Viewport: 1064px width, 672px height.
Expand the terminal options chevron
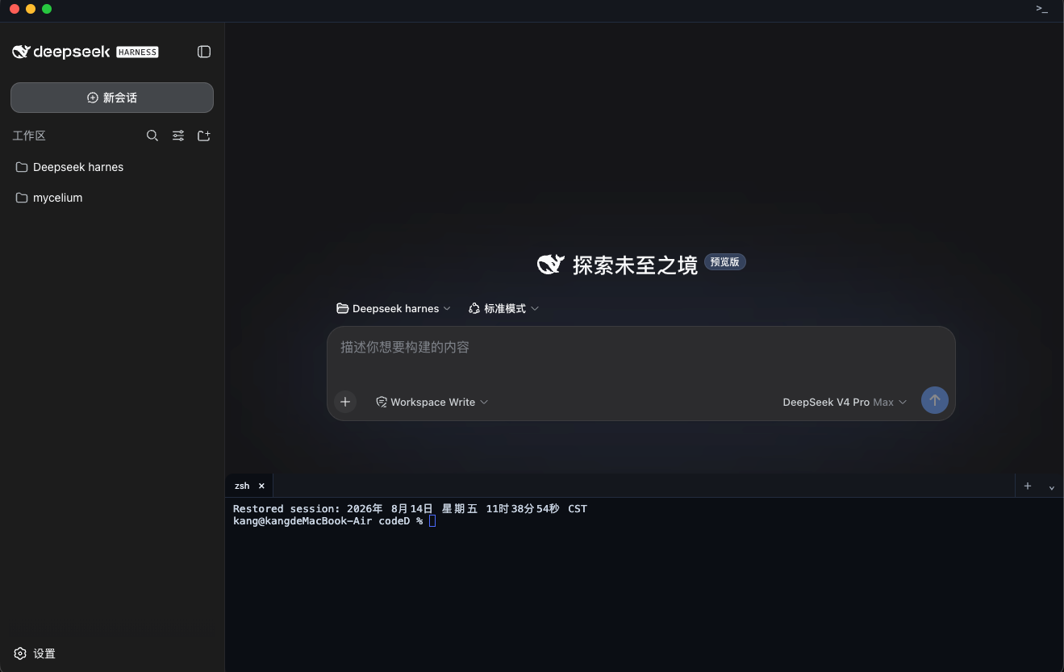click(1051, 487)
